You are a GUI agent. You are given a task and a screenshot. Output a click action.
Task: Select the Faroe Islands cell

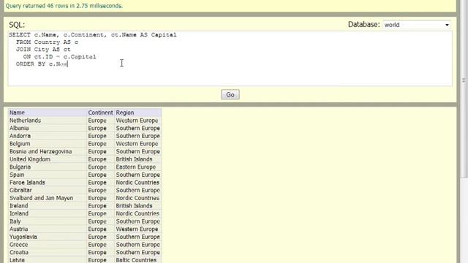click(48, 183)
